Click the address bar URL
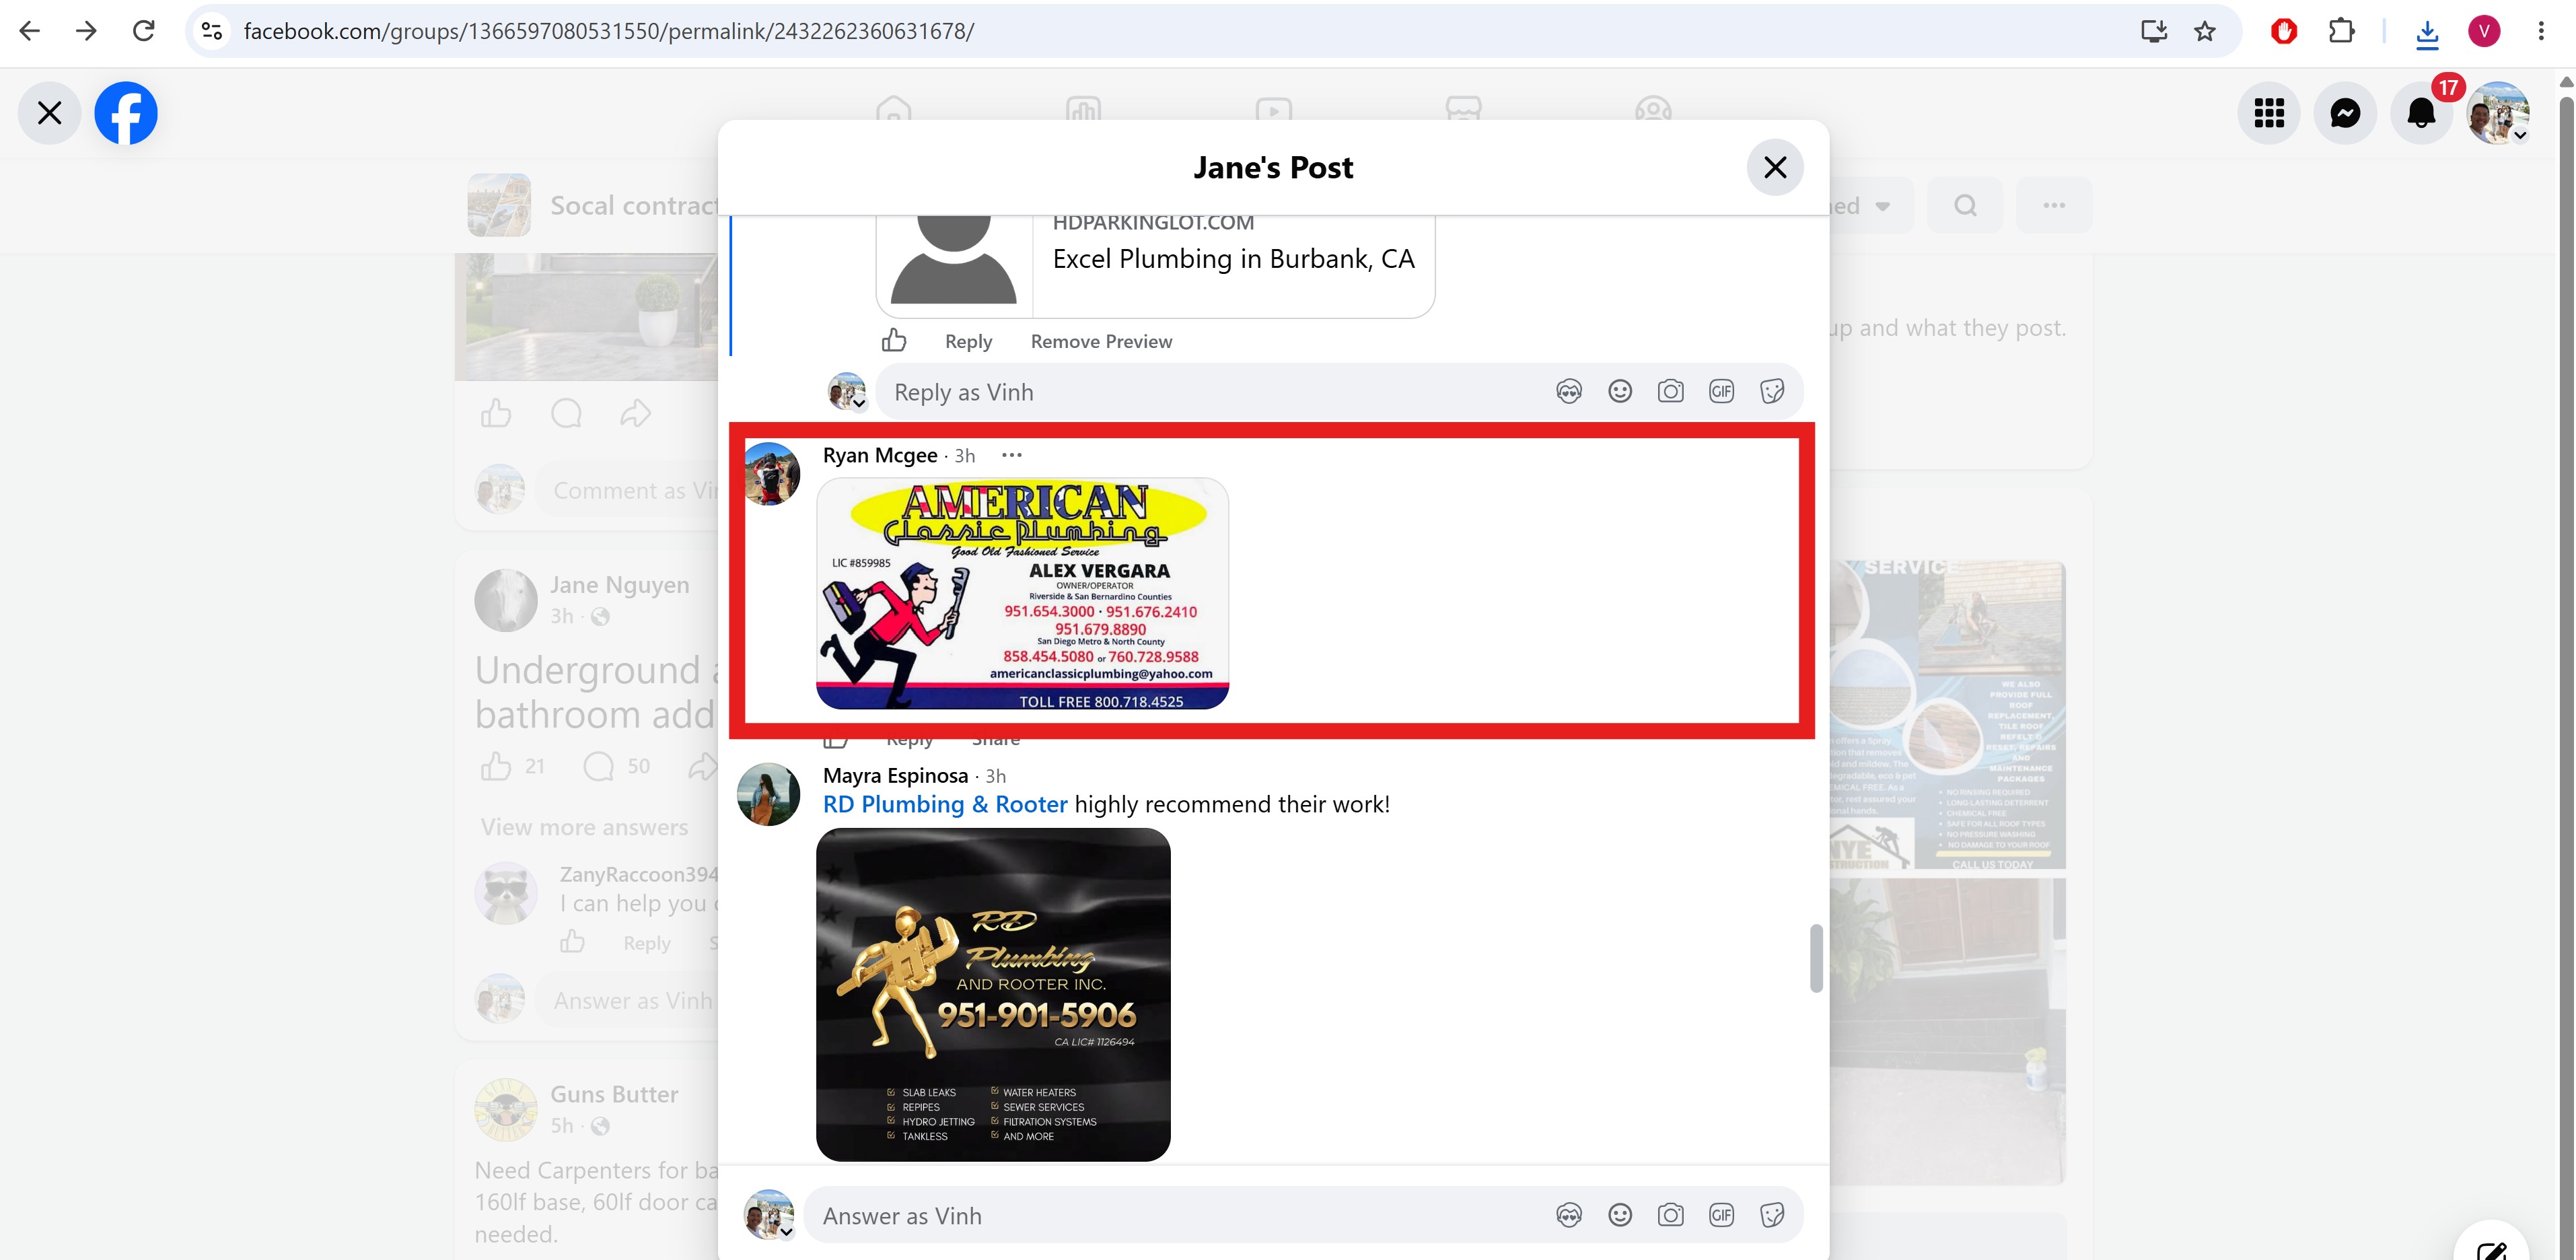The image size is (2576, 1260). click(609, 31)
